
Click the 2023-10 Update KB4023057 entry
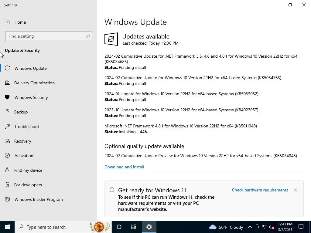tap(182, 110)
